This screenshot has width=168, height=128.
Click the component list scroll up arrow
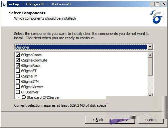tap(150, 55)
